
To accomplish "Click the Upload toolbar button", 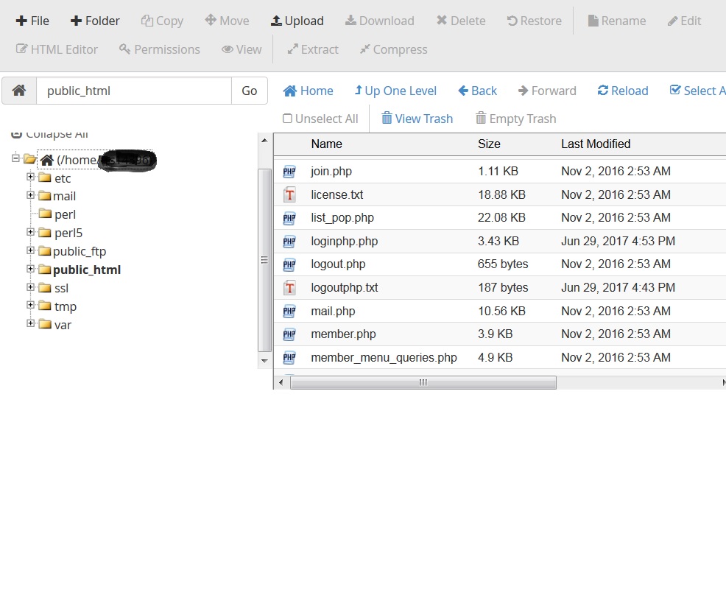I will (297, 21).
